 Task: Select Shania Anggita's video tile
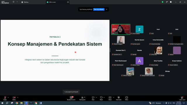click(121, 40)
